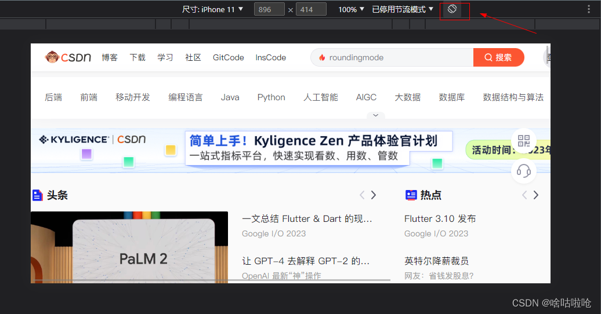This screenshot has width=601, height=314.
Task: Click the height field showing 414
Action: pyautogui.click(x=311, y=9)
